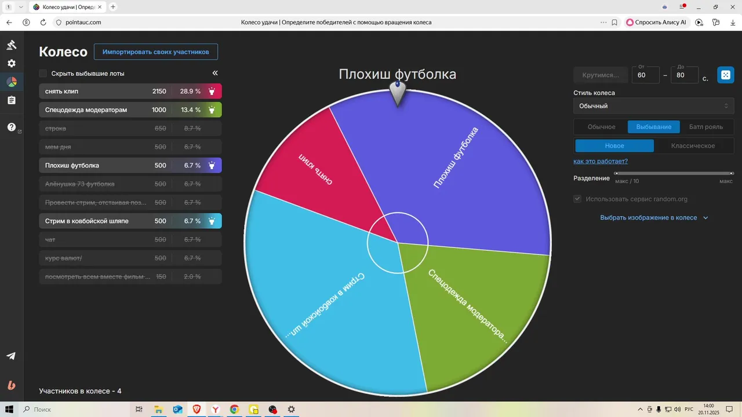
Task: Open the video playback toolbar icon
Action: [x=699, y=22]
